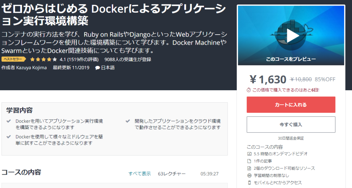Click the 最終更新 11/2019 text
Screen dimensions: 352x188
(71, 68)
